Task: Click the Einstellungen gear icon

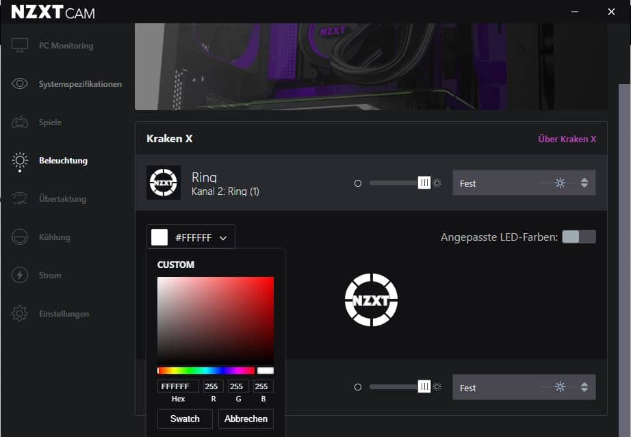Action: coord(20,314)
